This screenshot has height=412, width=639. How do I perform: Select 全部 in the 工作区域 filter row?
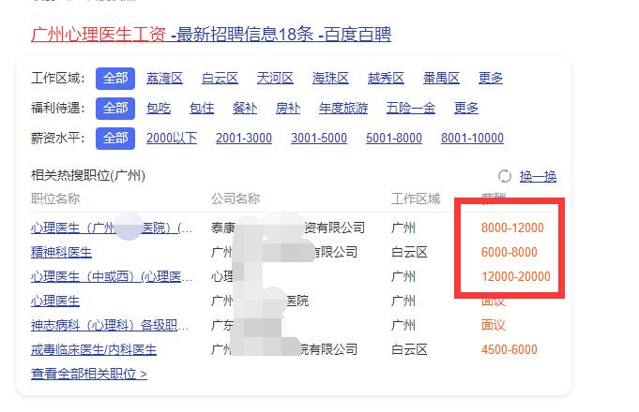(x=115, y=78)
